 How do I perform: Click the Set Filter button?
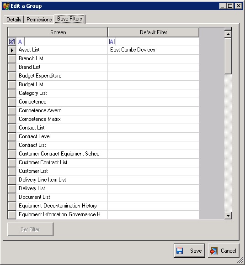[30, 229]
